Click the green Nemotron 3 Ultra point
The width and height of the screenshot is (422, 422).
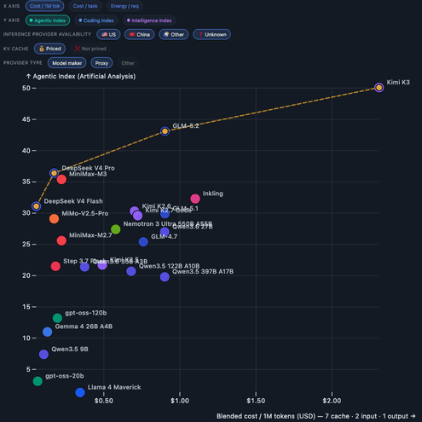(x=115, y=229)
